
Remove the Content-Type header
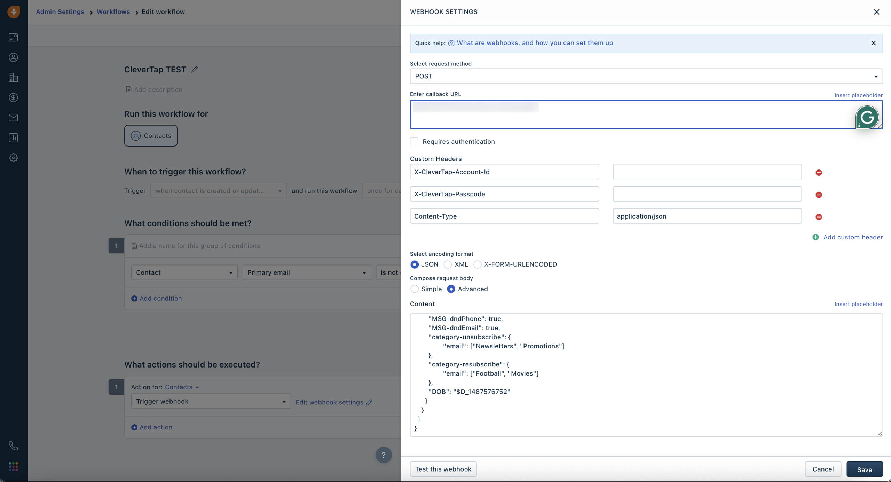819,217
